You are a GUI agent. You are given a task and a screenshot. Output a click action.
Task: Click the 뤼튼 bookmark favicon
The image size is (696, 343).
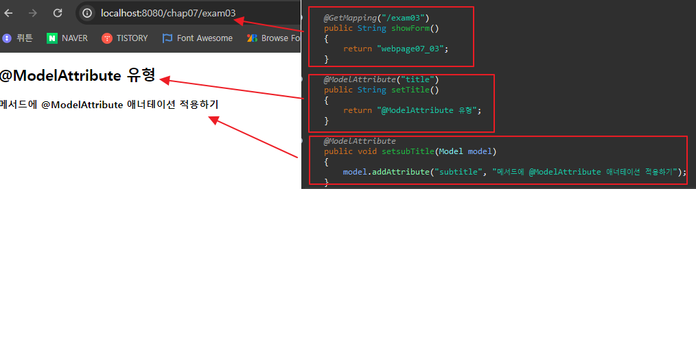[7, 38]
